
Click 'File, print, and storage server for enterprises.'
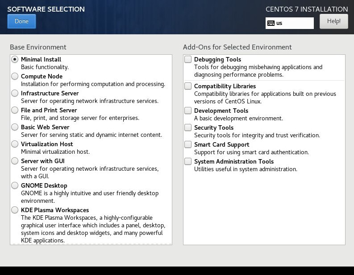point(80,118)
